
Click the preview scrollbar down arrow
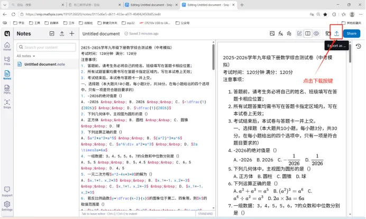pos(350,214)
